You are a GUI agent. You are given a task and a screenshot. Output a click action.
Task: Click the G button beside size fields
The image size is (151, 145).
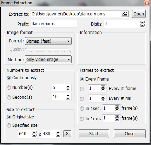67,134
